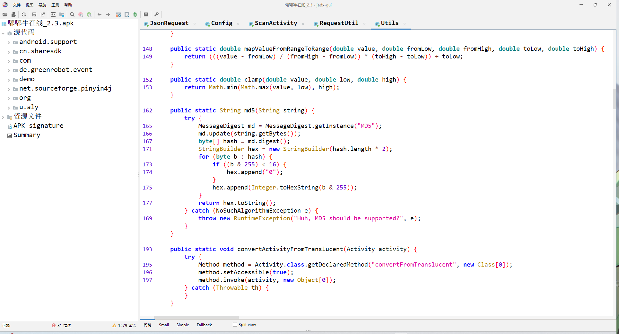Viewport: 619px width, 334px height.
Task: Expand the net.sourceforge.pinyin4j package
Action: (9, 89)
